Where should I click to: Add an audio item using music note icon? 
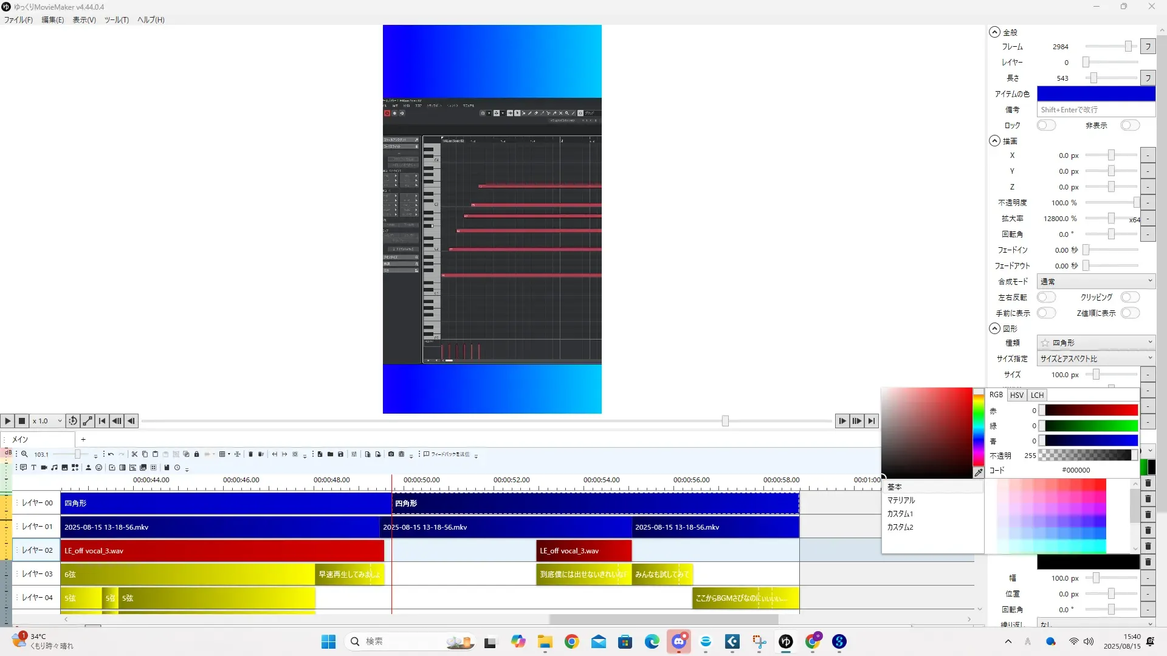[54, 468]
